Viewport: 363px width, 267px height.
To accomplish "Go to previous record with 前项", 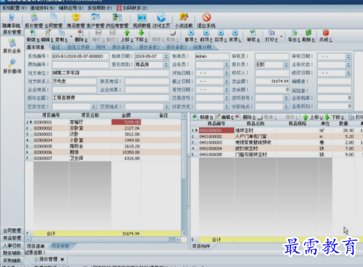I will coord(207,36).
